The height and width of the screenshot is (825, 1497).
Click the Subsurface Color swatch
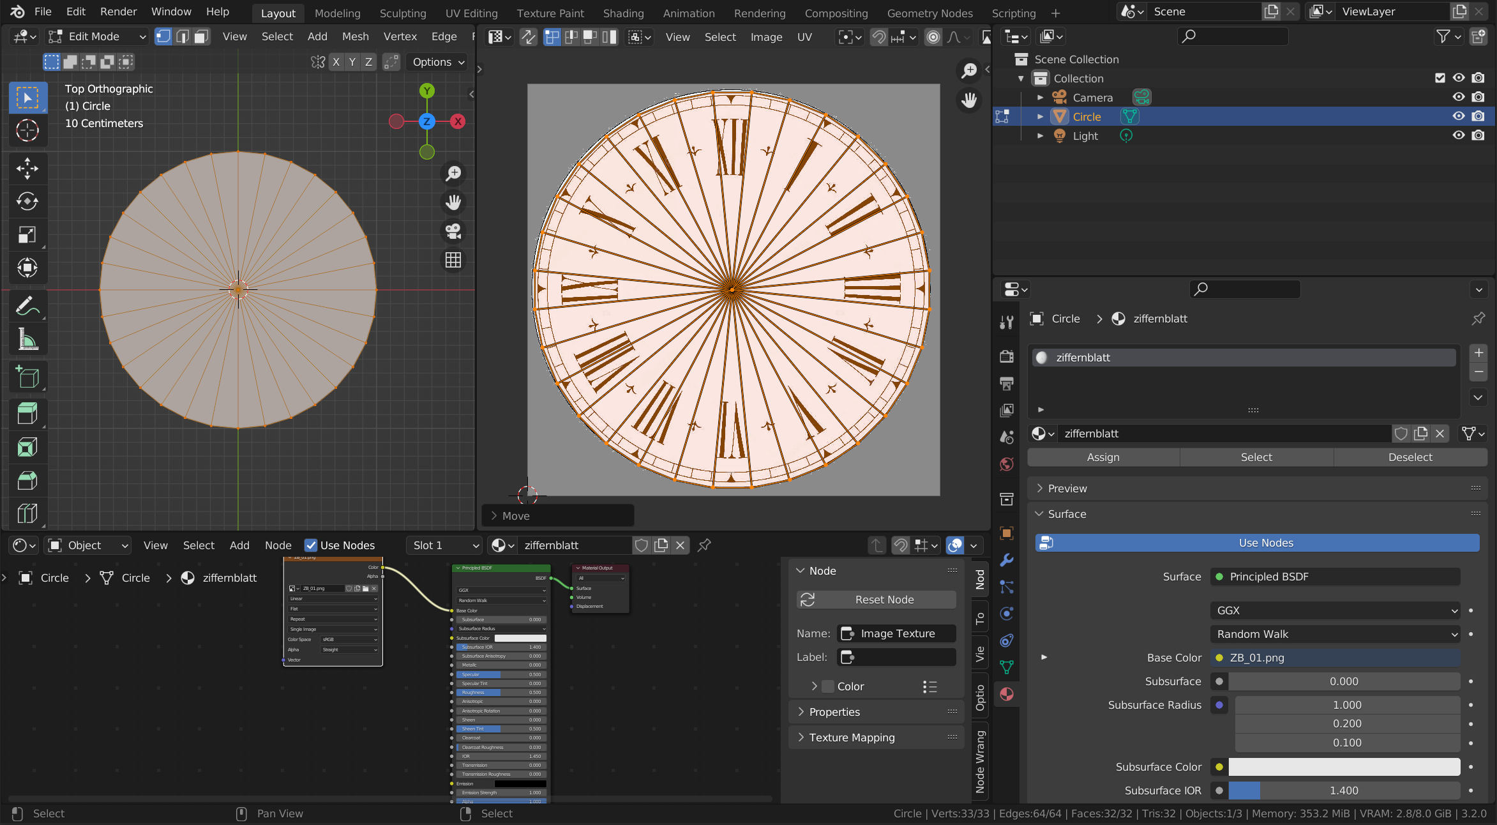click(x=1344, y=767)
